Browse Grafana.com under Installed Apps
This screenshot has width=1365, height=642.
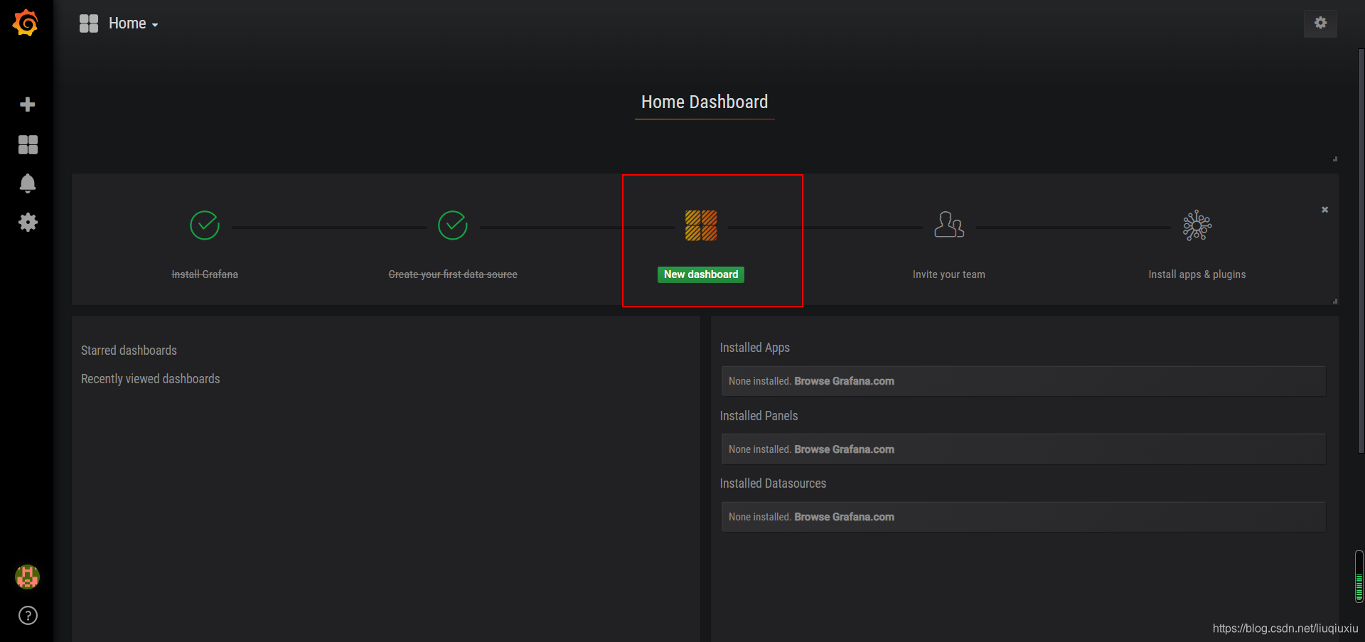pyautogui.click(x=844, y=381)
